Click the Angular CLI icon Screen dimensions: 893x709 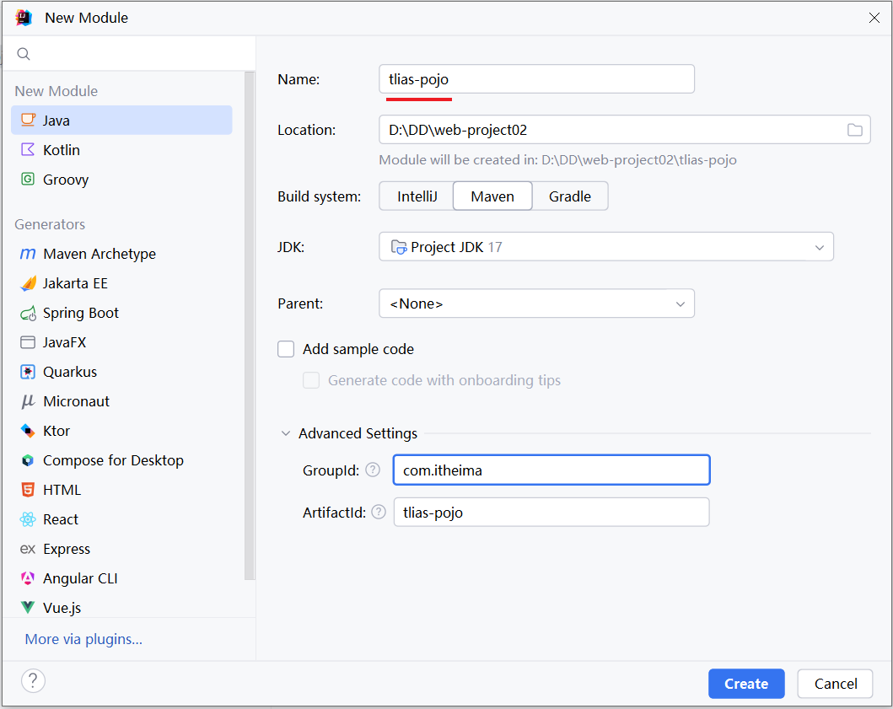pos(28,578)
